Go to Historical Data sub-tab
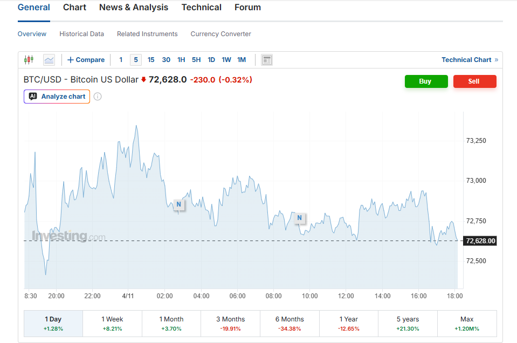Screen dimensions: 517x343 point(81,34)
